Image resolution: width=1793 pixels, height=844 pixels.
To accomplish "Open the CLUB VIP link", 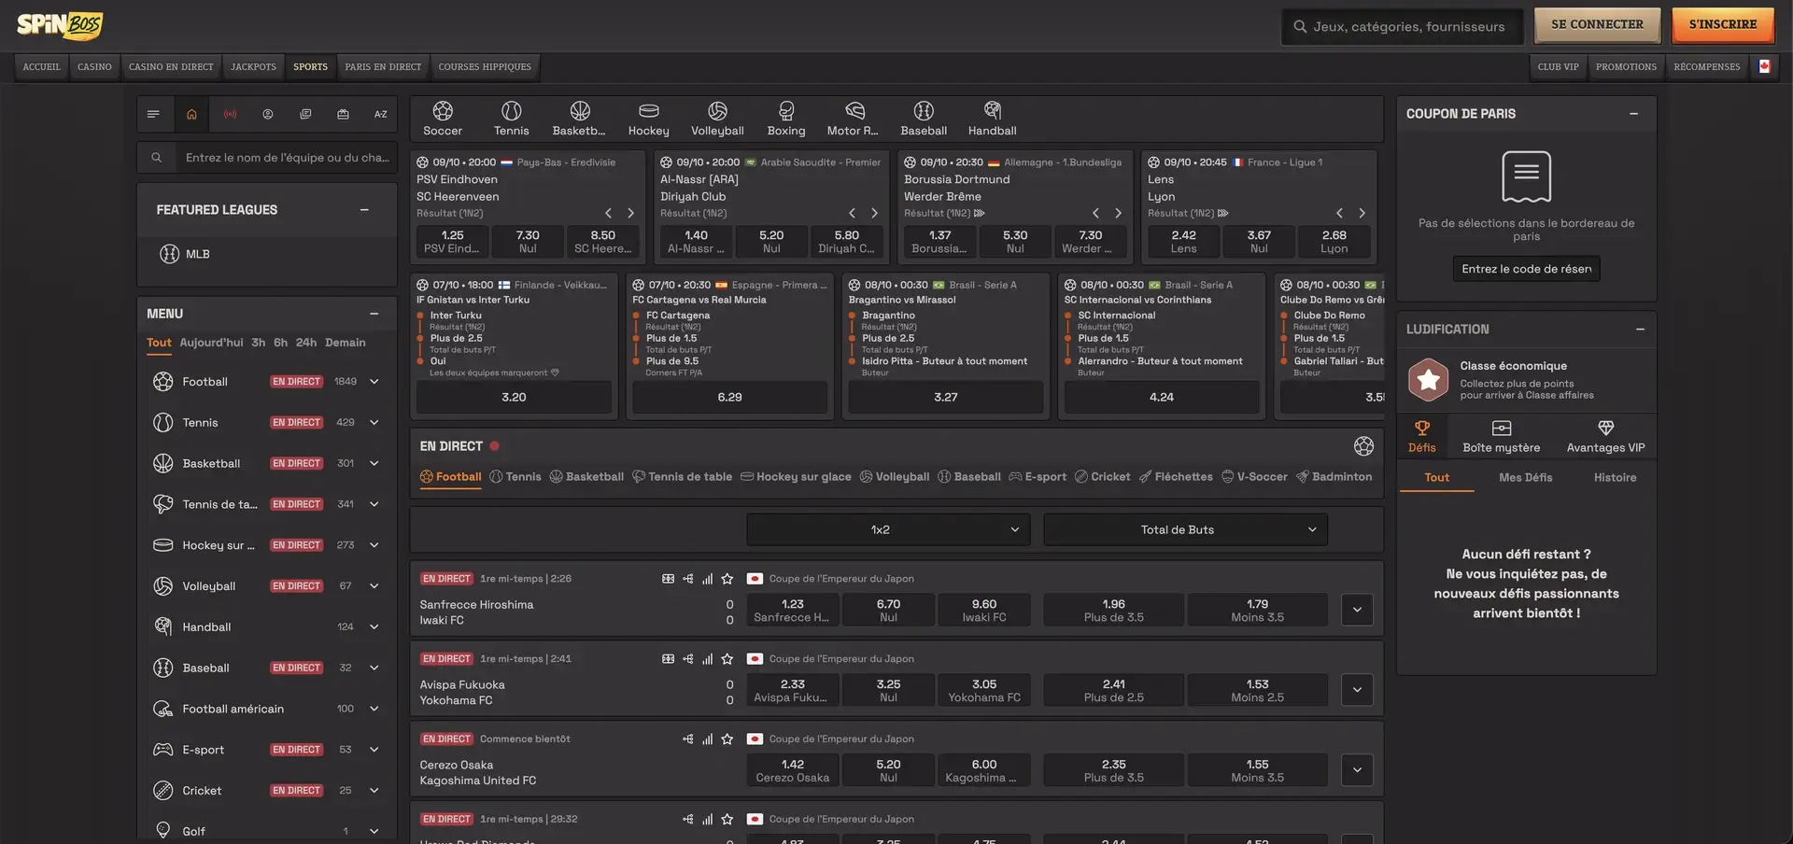I will (x=1558, y=67).
